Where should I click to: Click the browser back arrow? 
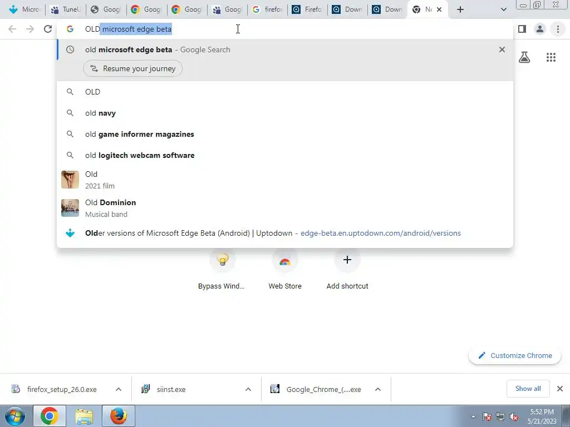(12, 29)
